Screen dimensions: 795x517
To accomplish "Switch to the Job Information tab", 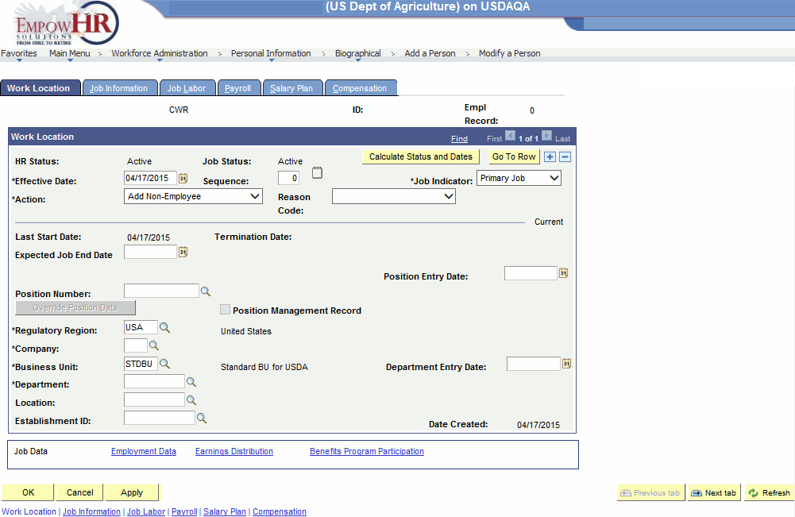I will (118, 88).
